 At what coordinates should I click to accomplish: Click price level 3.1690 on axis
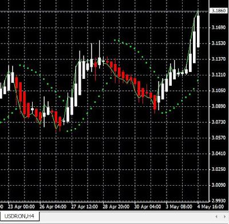219,27
